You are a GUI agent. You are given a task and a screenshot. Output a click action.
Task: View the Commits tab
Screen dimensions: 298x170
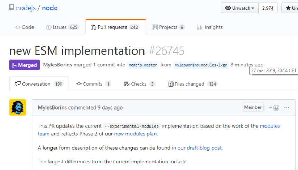click(x=93, y=84)
